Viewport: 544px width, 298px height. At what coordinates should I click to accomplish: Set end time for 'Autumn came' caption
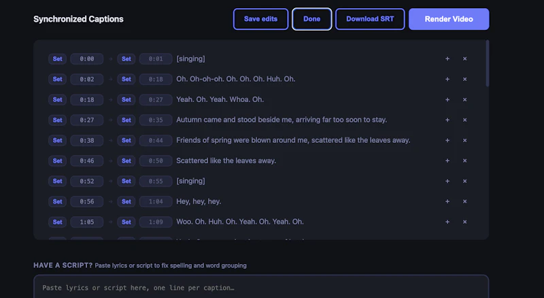[x=126, y=120]
